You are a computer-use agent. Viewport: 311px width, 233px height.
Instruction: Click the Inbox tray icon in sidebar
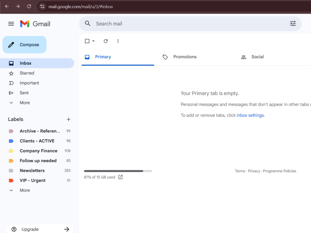click(11, 63)
